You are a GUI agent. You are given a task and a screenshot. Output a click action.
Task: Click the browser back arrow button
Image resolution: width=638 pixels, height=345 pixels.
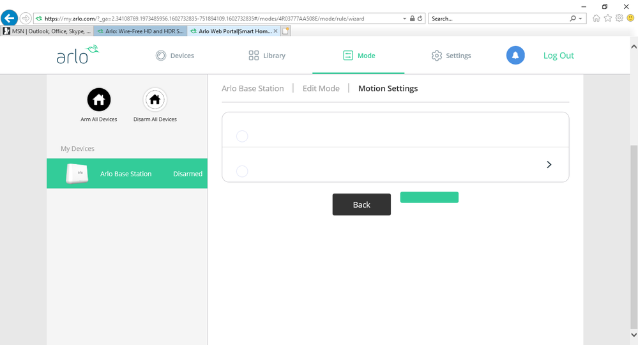pos(10,19)
